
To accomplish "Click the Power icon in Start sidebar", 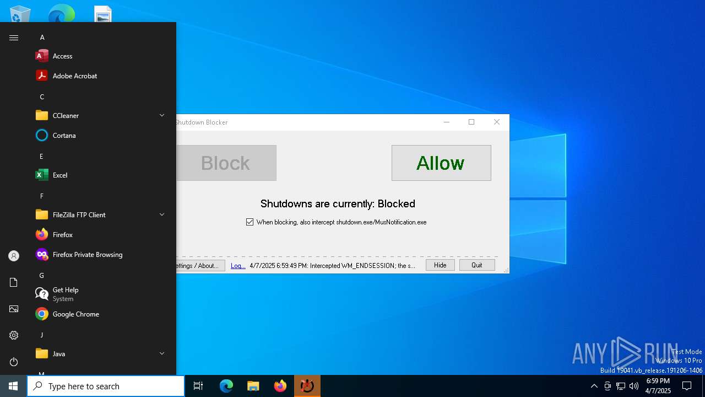I will pos(14,362).
